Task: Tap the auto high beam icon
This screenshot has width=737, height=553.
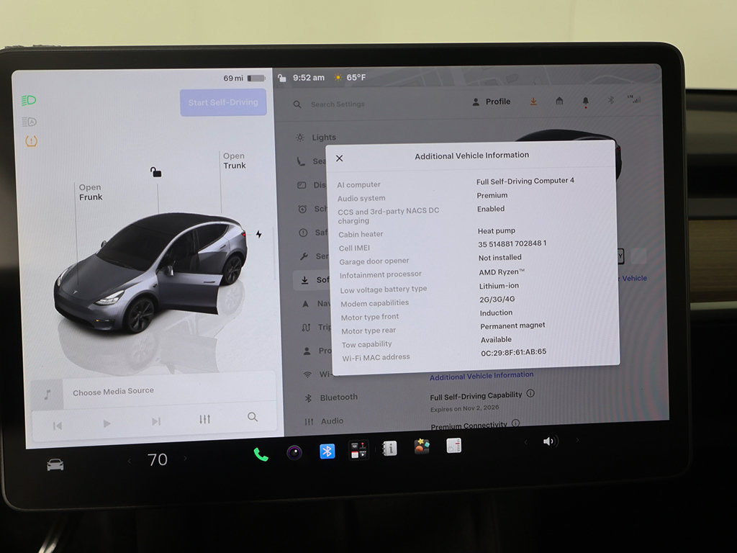Action: tap(29, 122)
